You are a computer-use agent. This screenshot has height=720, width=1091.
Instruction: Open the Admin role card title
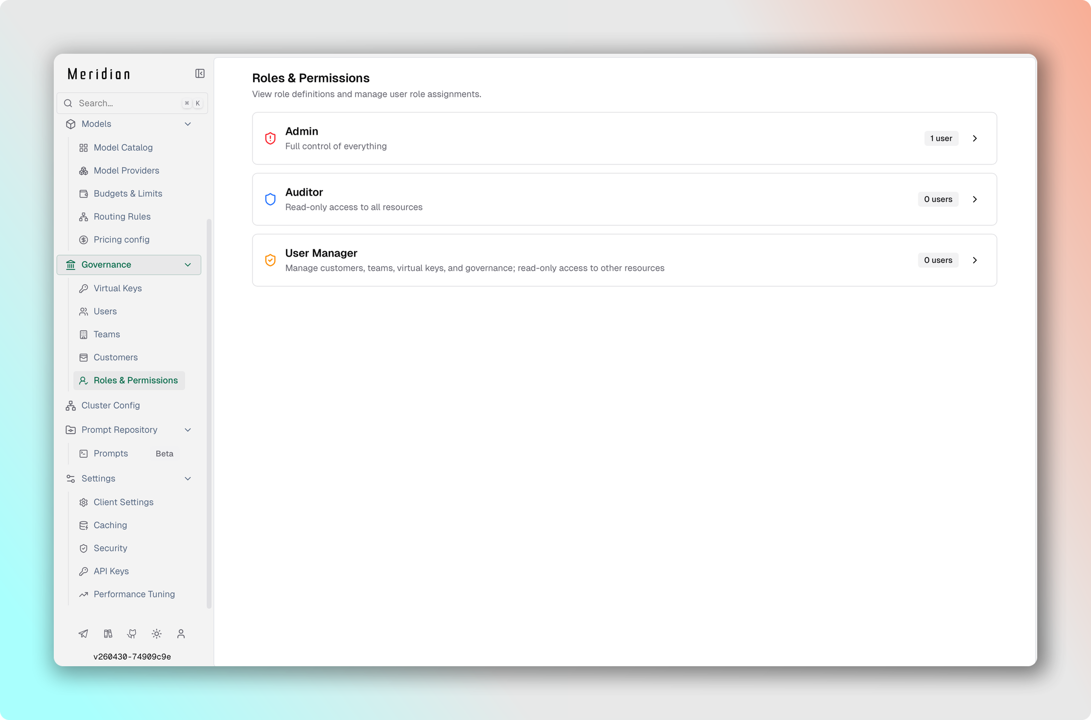302,132
